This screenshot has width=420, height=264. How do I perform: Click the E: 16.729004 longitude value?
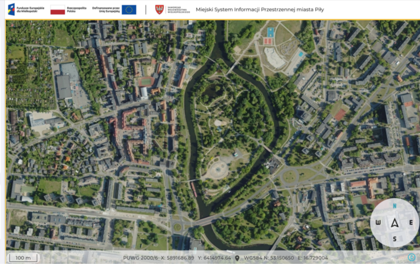(x=313, y=258)
